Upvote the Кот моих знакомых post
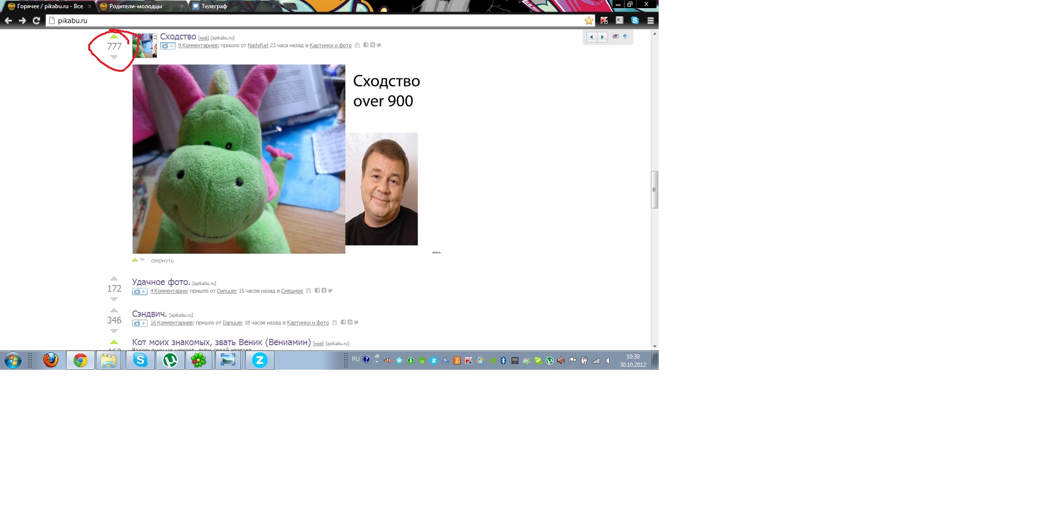Image resolution: width=1054 pixels, height=518 pixels. click(114, 342)
